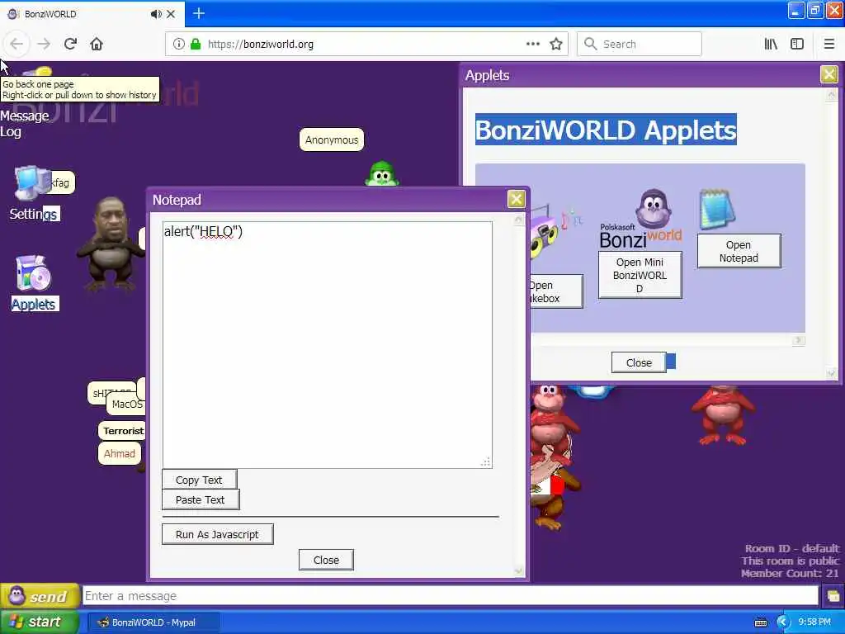Click Open Mini BonziWORLD button
845x634 pixels.
pyautogui.click(x=640, y=275)
